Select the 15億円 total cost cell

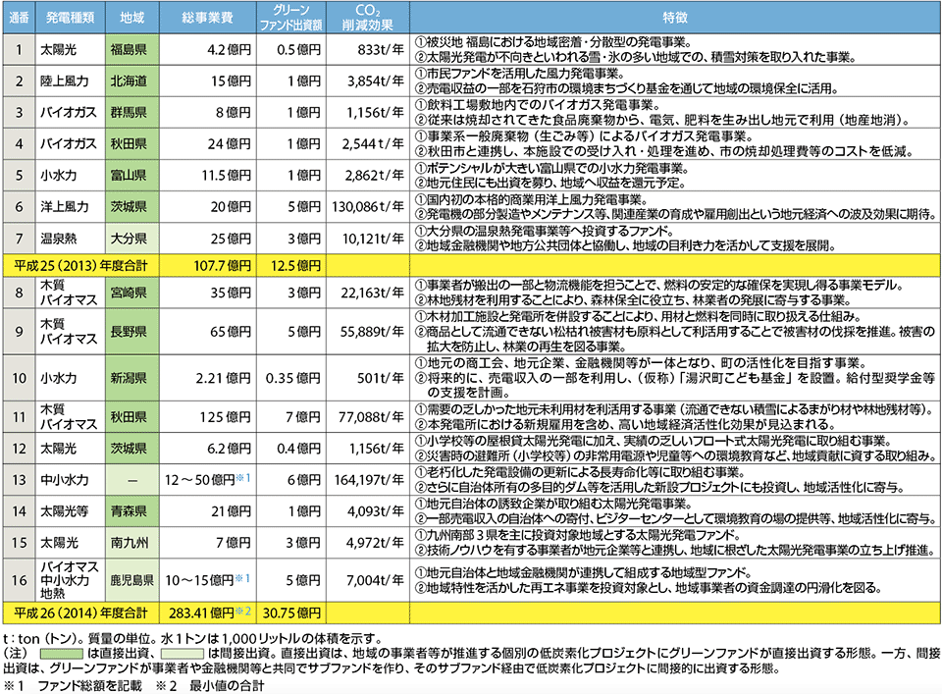pos(208,81)
